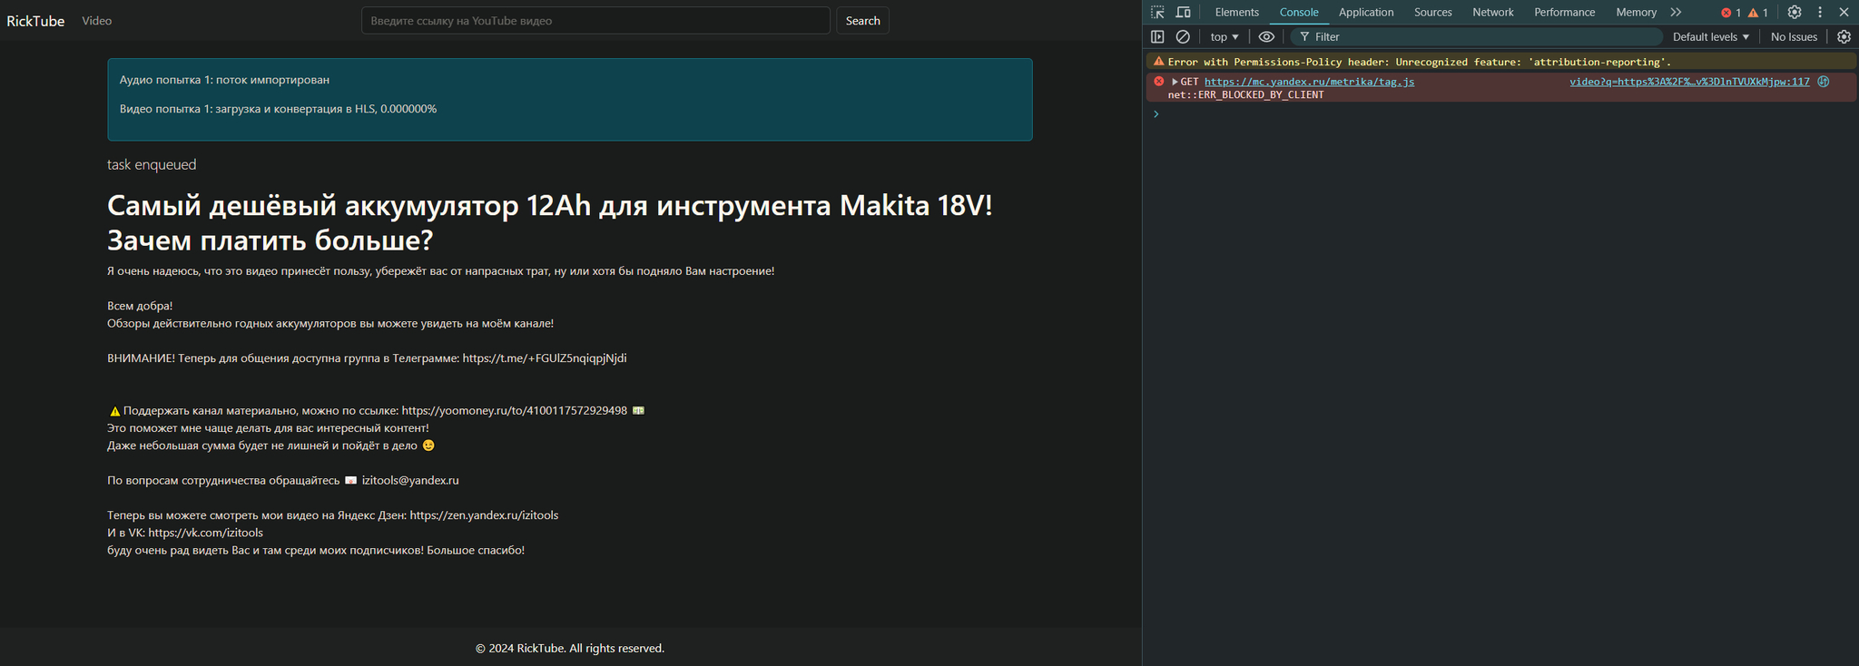Clear the console with the ban icon
This screenshot has height=666, width=1859.
pyautogui.click(x=1183, y=37)
